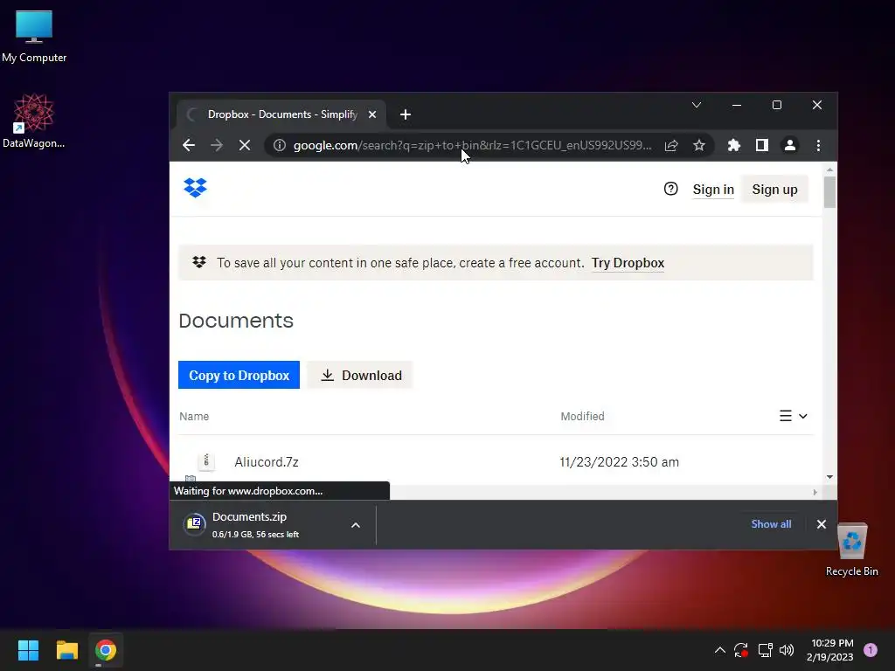Open the network tray icon

[x=765, y=650]
